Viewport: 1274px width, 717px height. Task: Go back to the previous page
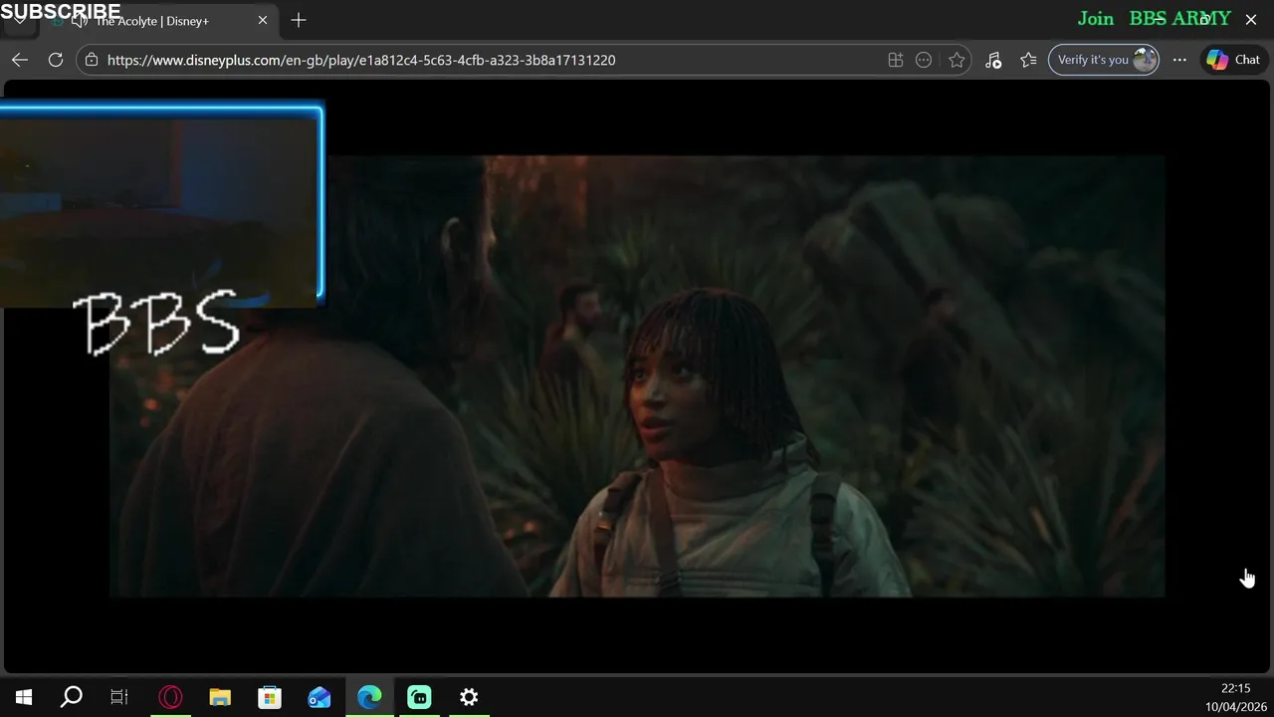coord(20,60)
